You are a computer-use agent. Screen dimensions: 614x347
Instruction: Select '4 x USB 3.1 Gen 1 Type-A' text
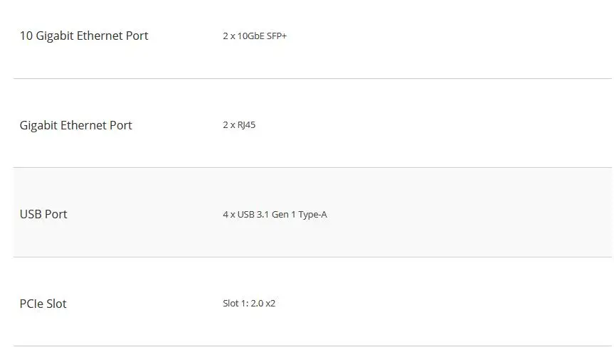[x=275, y=214]
